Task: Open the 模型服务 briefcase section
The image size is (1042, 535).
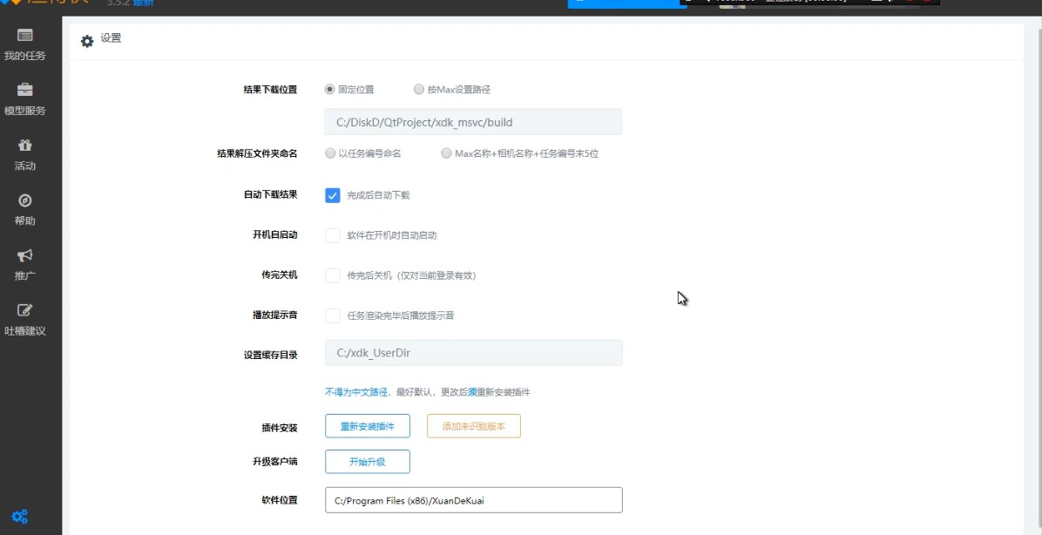Action: click(25, 100)
